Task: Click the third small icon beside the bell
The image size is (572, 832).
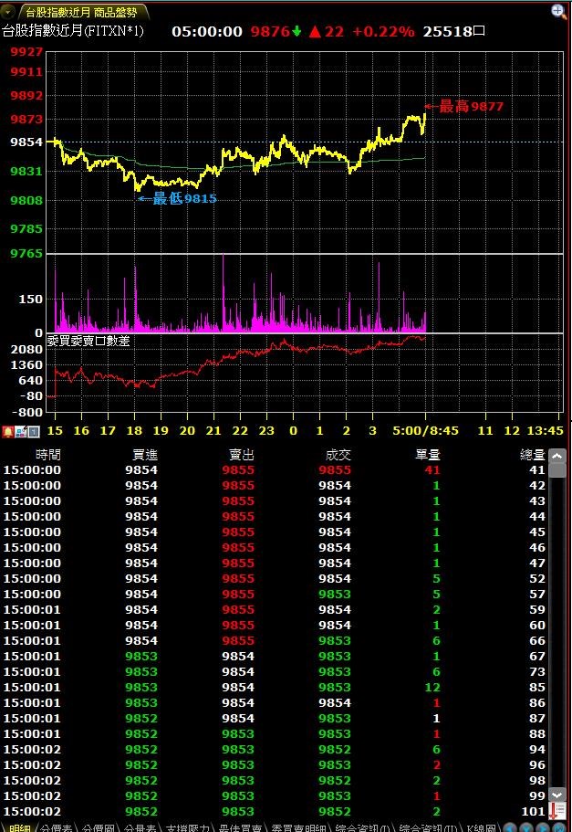Action: (34, 431)
